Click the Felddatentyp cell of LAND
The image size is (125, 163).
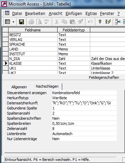(74, 49)
